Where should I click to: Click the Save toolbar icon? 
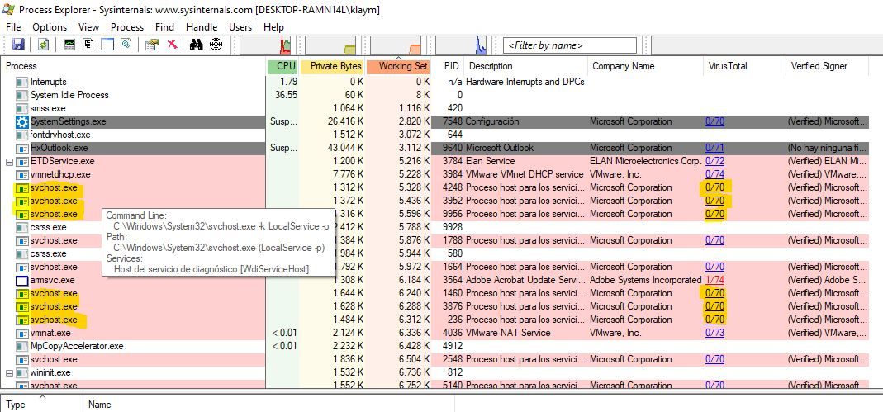pos(18,45)
